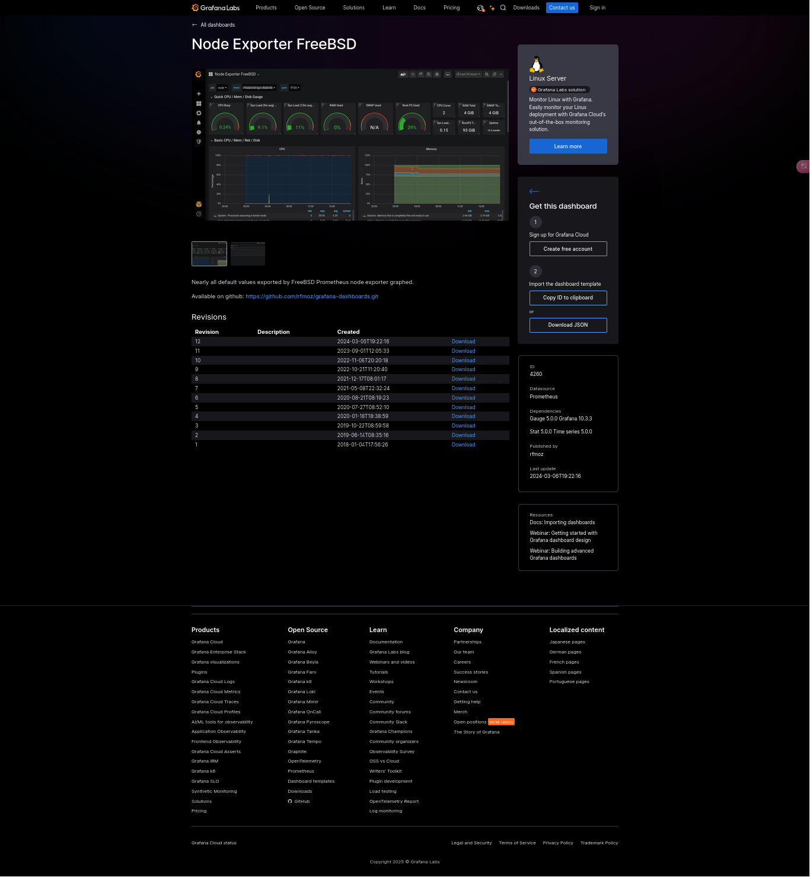Screen dimensions: 810x877
Task: Download revision 10
Action: (x=464, y=361)
